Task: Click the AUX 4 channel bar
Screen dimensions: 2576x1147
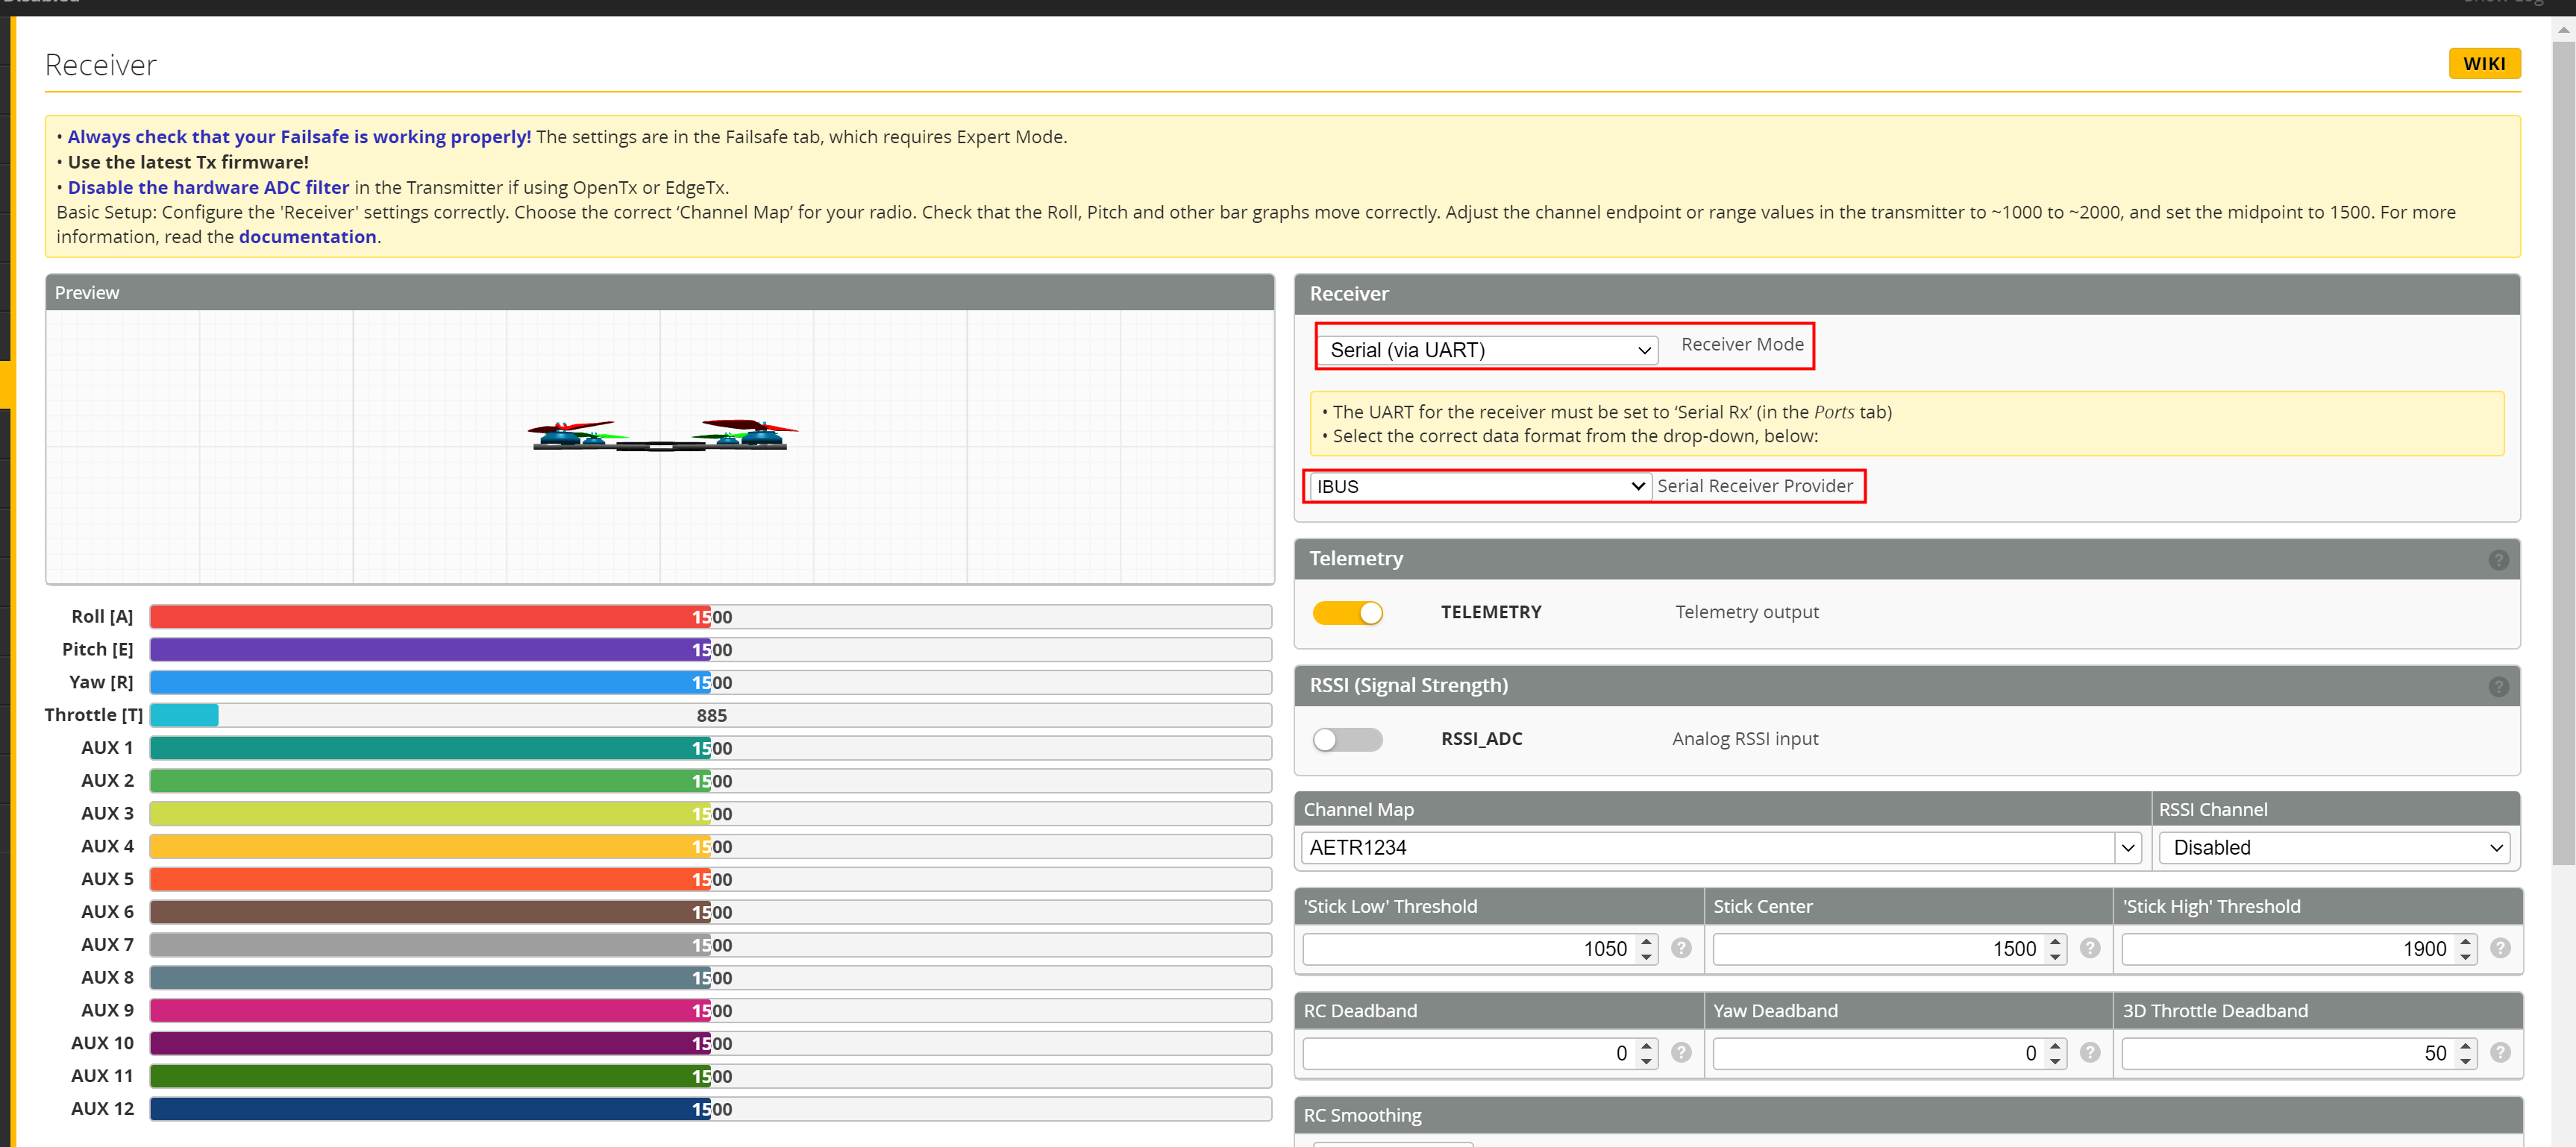Action: click(710, 846)
